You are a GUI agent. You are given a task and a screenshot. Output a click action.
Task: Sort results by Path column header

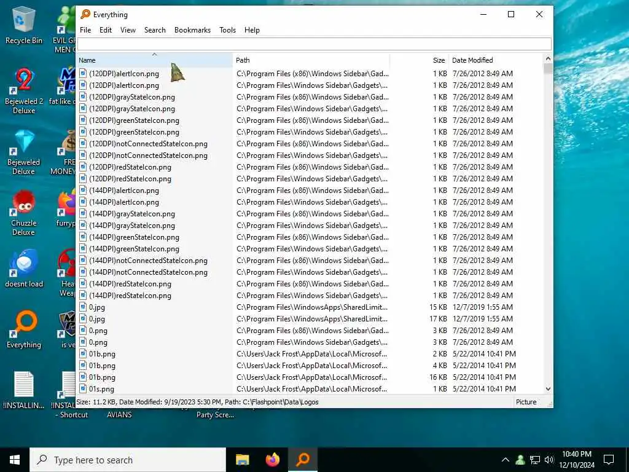click(x=311, y=60)
